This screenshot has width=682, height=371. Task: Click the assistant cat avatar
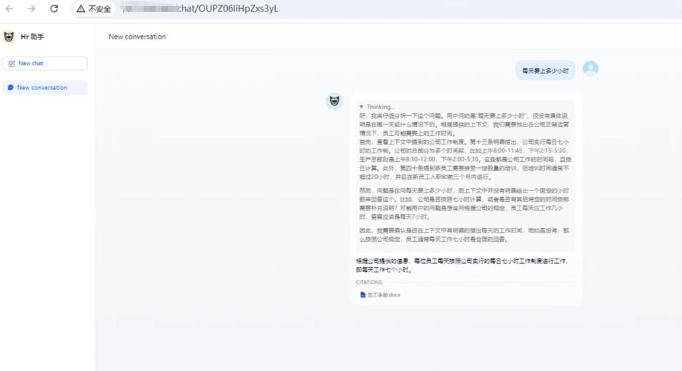point(334,101)
